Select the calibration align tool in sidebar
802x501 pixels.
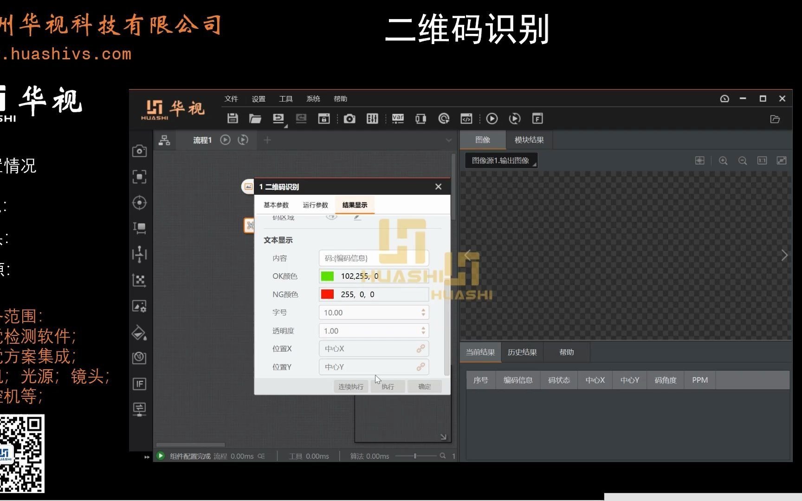coord(139,254)
